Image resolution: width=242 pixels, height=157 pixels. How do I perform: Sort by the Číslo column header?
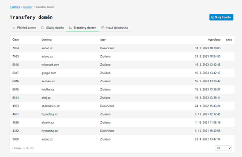(16, 40)
